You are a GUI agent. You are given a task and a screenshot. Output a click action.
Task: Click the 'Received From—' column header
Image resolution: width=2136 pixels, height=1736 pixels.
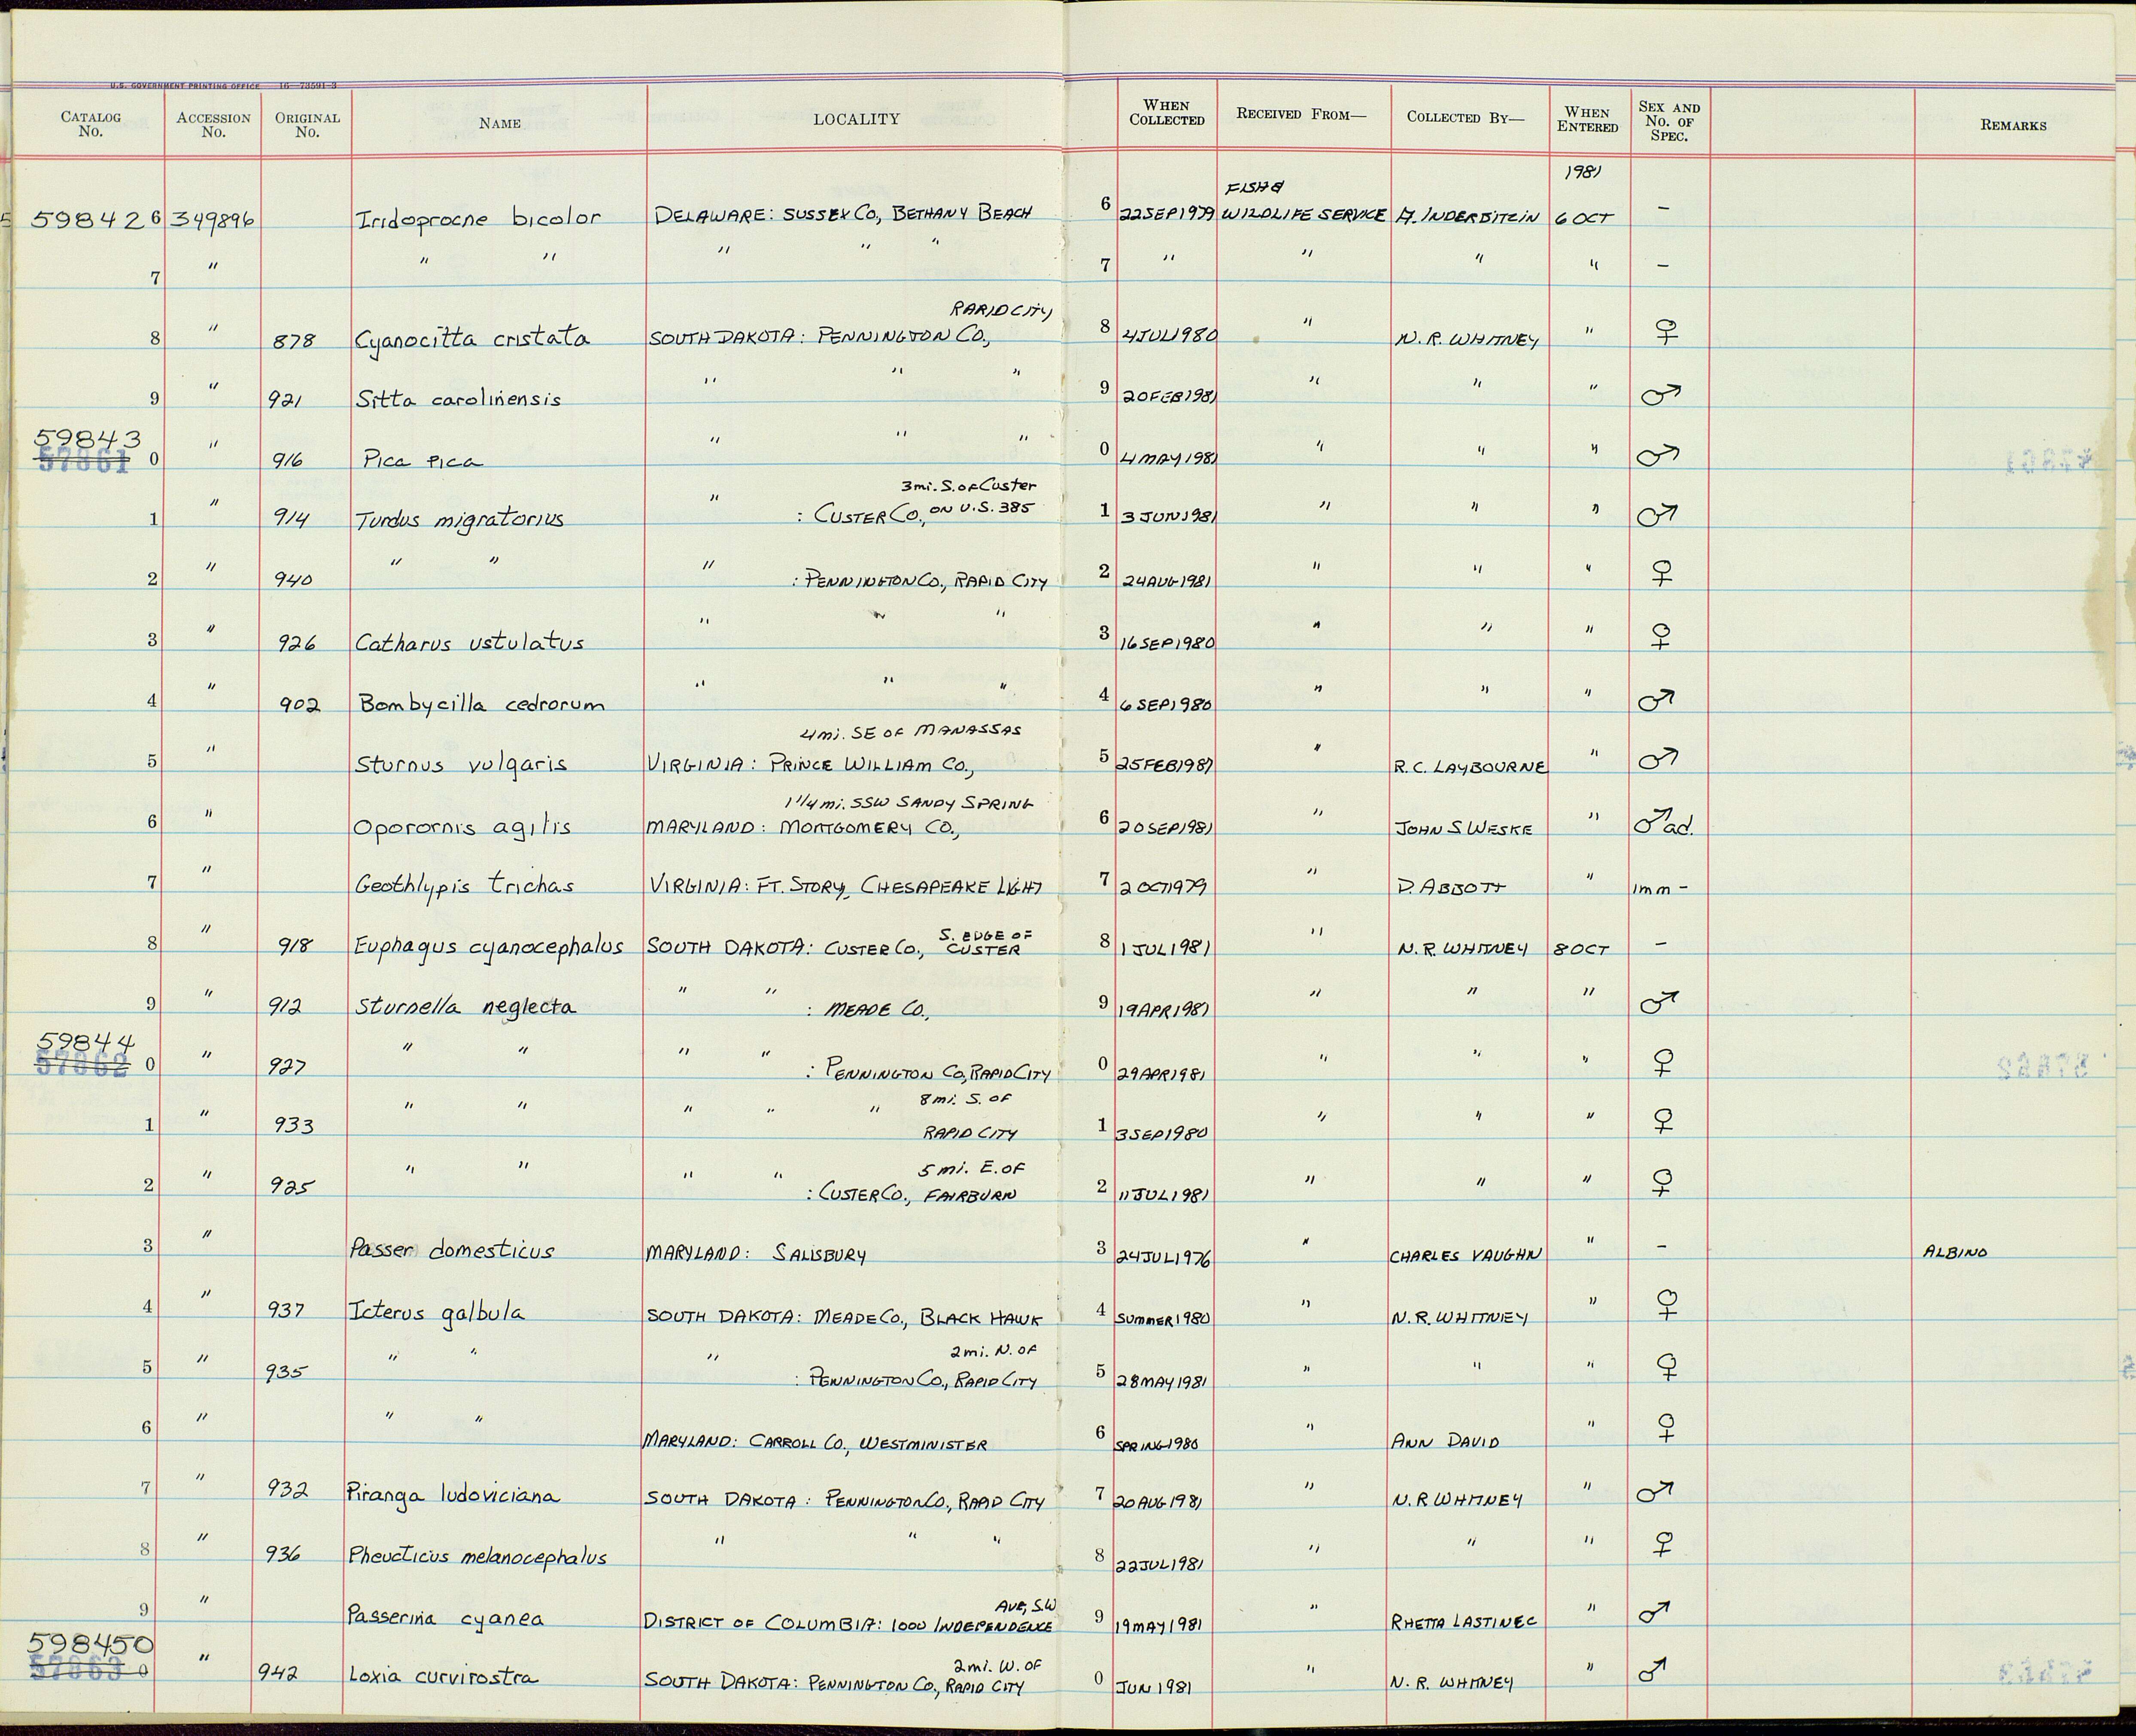point(1301,114)
